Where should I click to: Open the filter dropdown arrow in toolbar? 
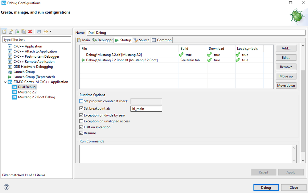pos(51,31)
